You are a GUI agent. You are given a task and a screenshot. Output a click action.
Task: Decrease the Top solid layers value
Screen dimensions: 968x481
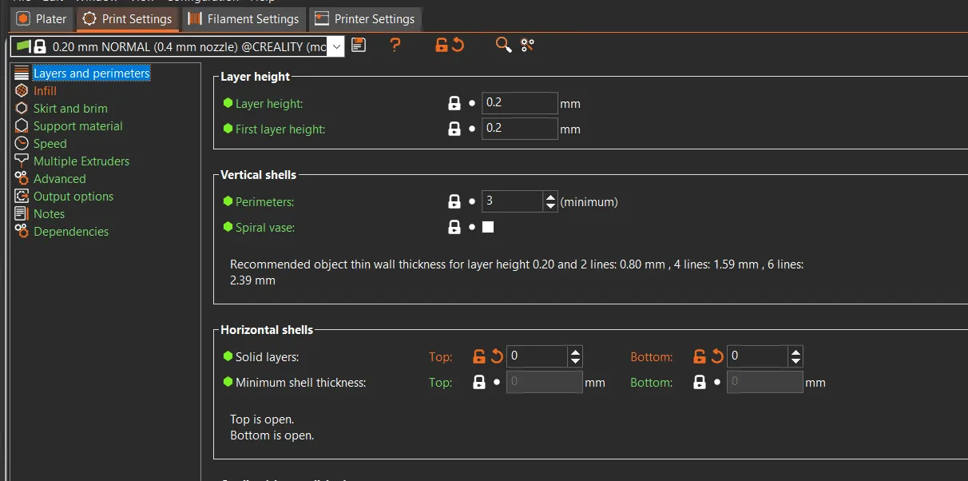click(x=575, y=361)
